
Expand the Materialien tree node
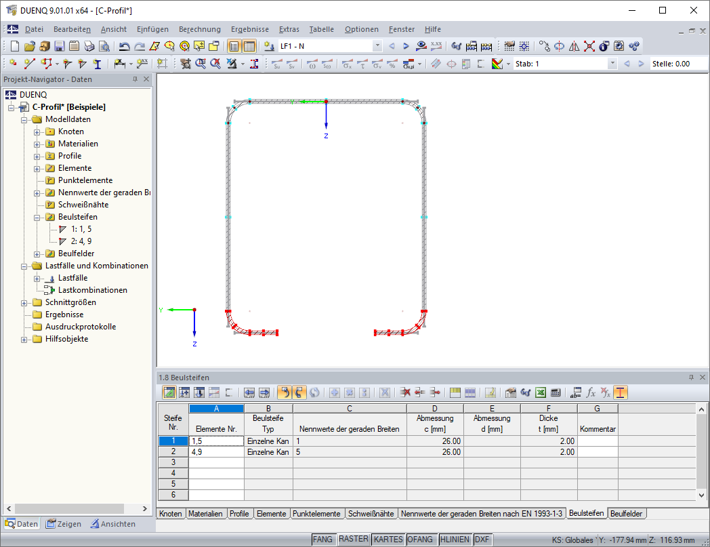[x=37, y=144]
